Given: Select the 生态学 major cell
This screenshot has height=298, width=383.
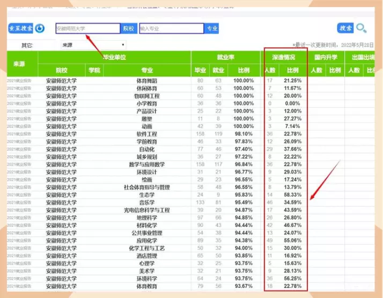Looking at the screenshot, I should coord(147,195).
